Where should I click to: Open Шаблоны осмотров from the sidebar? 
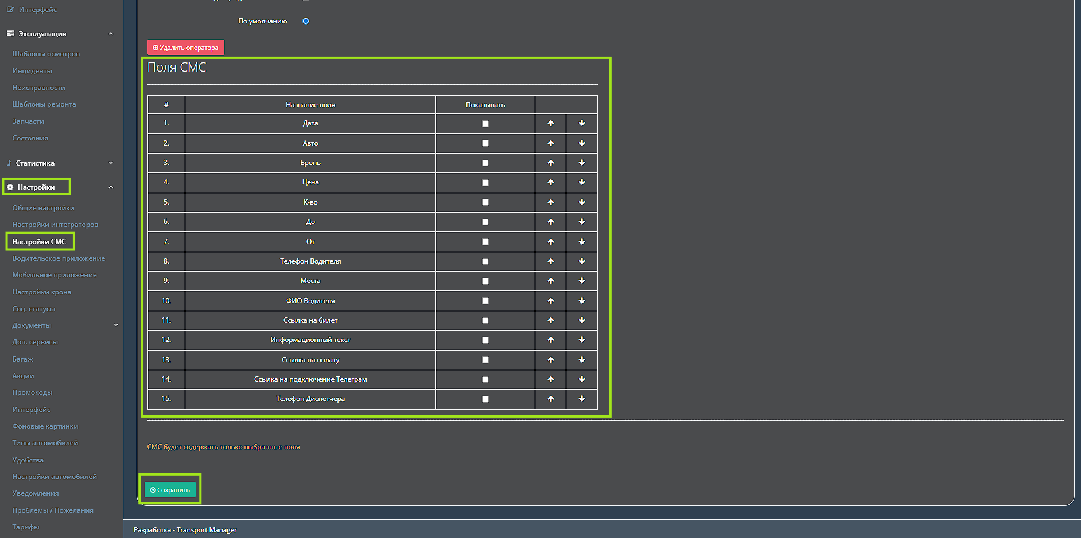46,54
